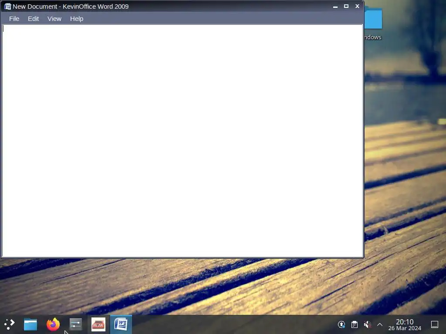Select the KevinOffice Word taskbar entry
446x334 pixels.
121,324
